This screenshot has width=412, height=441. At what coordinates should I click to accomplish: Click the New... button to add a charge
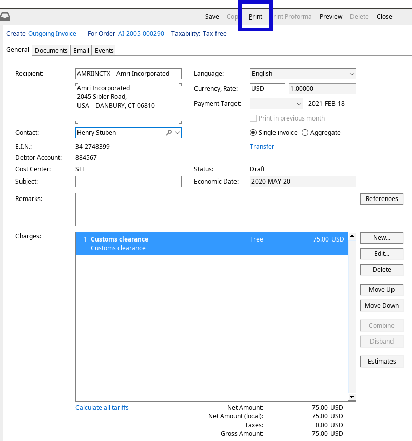click(381, 237)
